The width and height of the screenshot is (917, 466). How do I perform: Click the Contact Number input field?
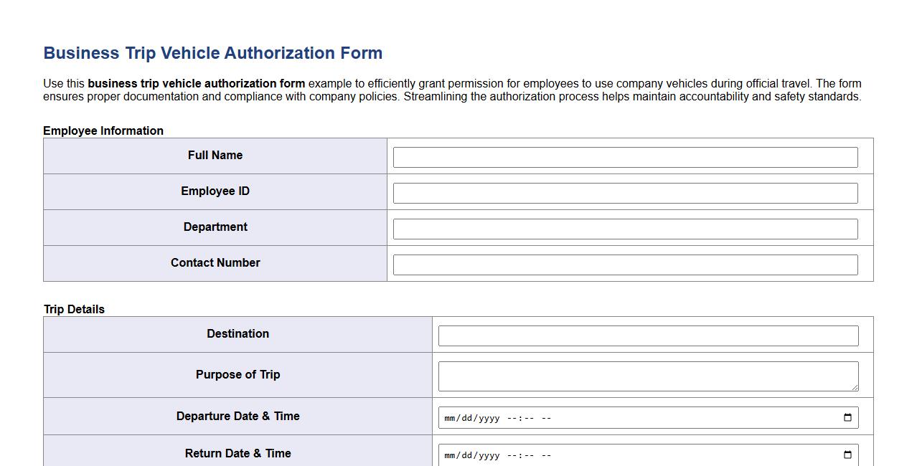(x=624, y=264)
